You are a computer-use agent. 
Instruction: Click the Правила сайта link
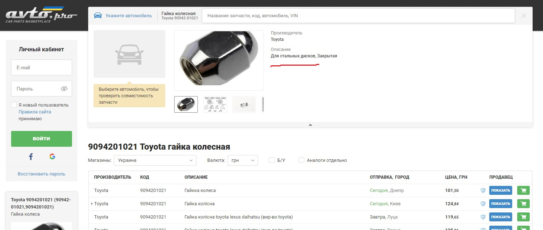(35, 112)
